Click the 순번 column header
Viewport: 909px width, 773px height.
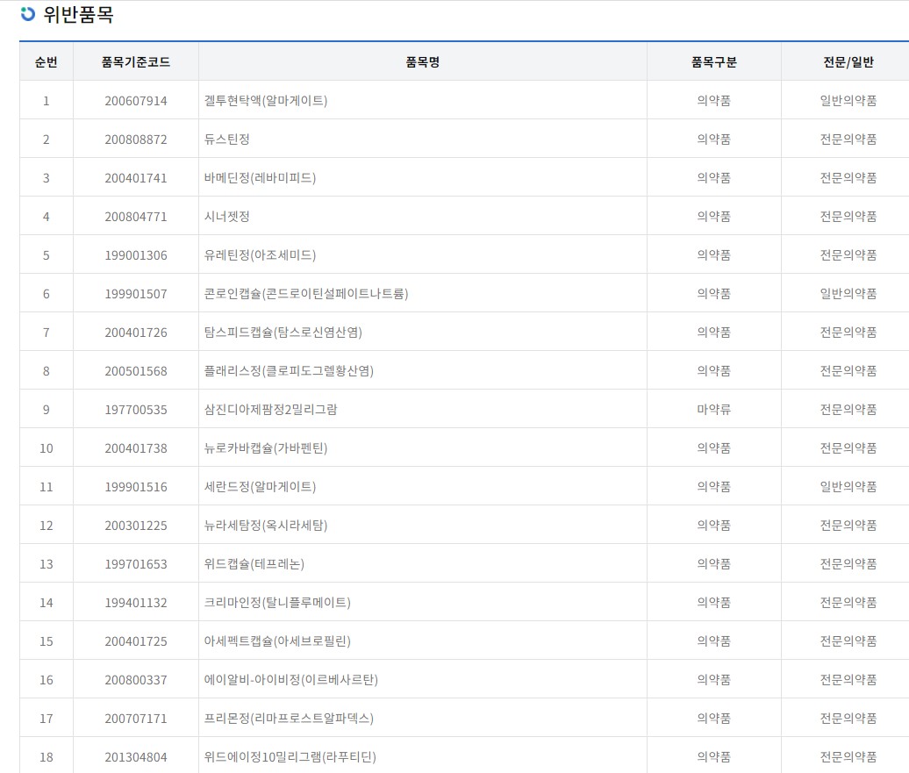(47, 62)
